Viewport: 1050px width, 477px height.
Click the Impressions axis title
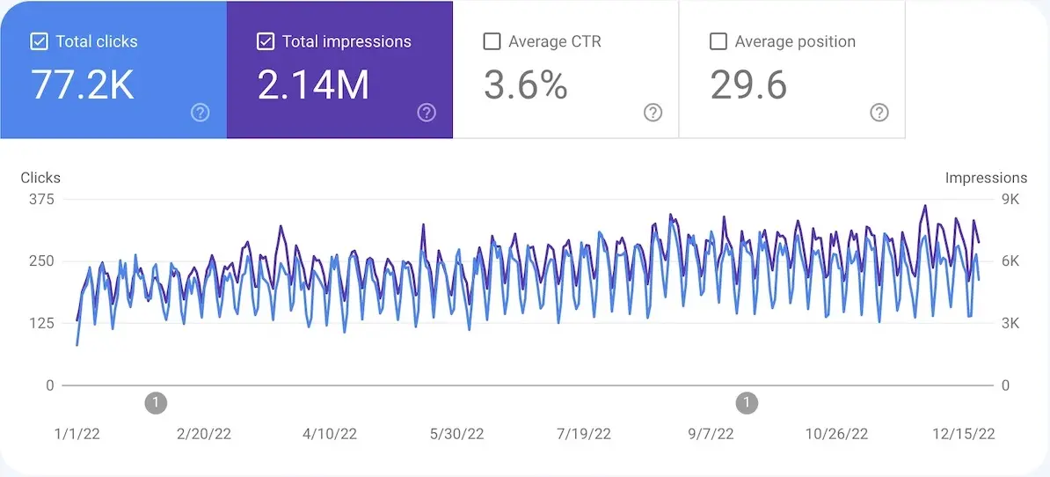986,178
